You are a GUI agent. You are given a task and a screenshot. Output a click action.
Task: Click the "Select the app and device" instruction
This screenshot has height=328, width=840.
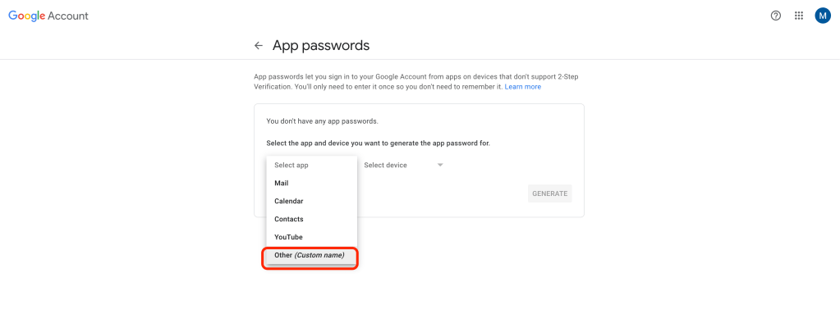point(379,143)
